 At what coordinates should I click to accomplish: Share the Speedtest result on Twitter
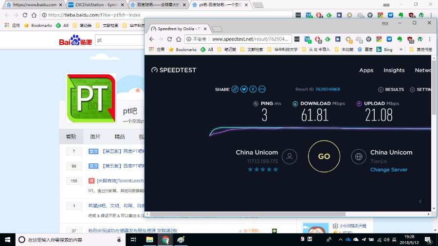tap(244, 89)
